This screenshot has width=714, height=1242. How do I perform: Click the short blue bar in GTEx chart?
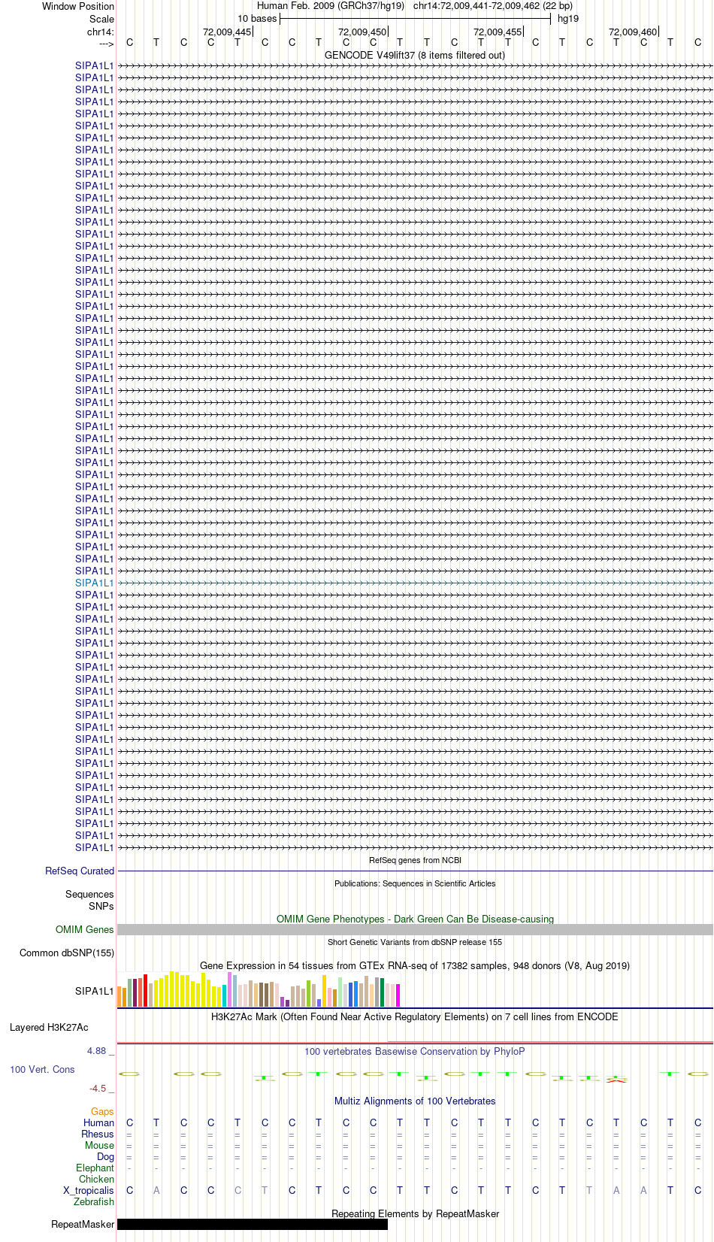319,1003
